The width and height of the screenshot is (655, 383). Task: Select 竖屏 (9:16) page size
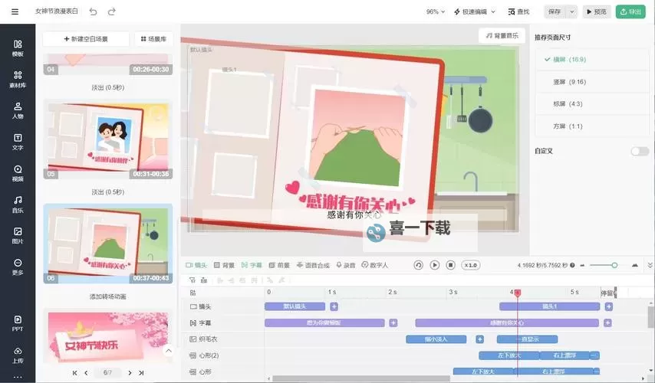click(592, 82)
